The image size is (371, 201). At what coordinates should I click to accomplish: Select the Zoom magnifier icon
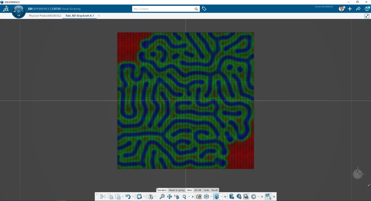[x=184, y=196]
